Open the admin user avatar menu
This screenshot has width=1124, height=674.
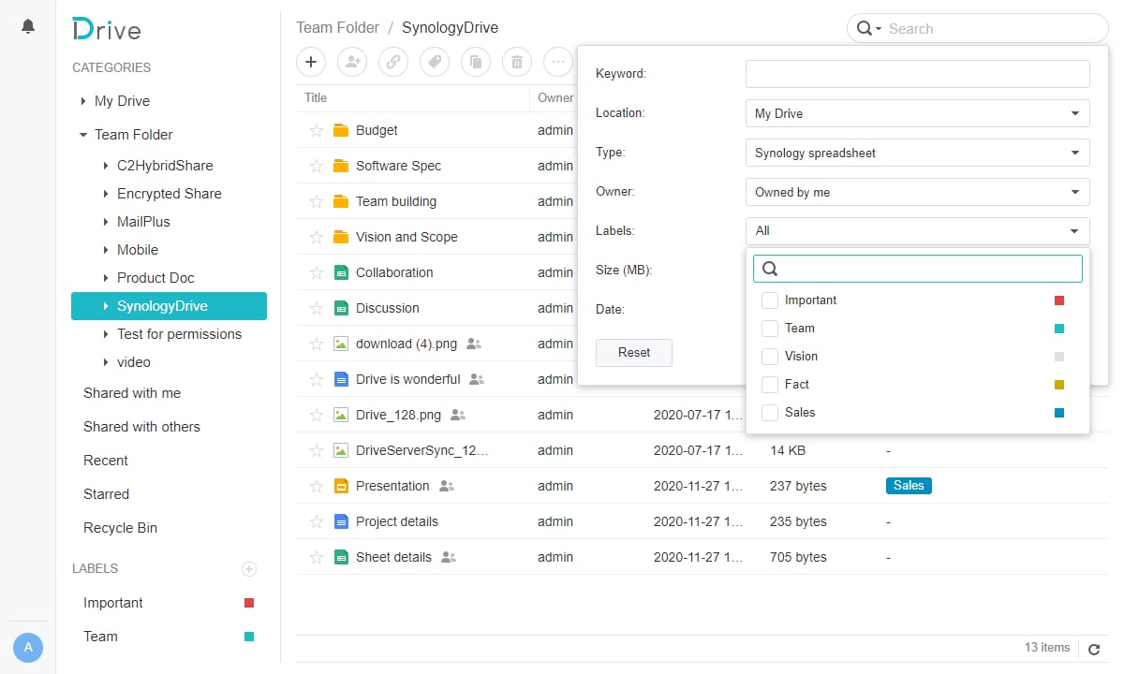point(28,647)
